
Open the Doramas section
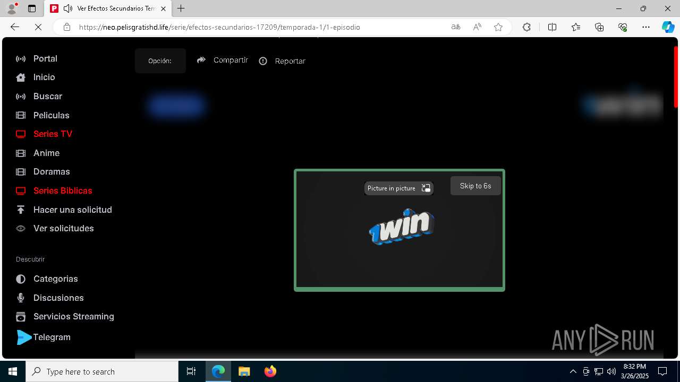point(52,171)
